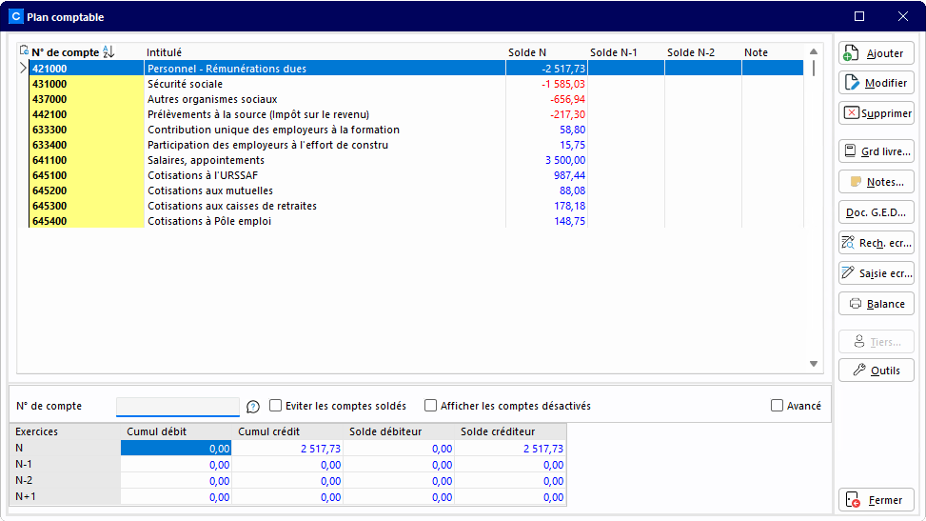The height and width of the screenshot is (521, 926).
Task: Select account 431000 Sécurité sociale
Action: pos(416,84)
